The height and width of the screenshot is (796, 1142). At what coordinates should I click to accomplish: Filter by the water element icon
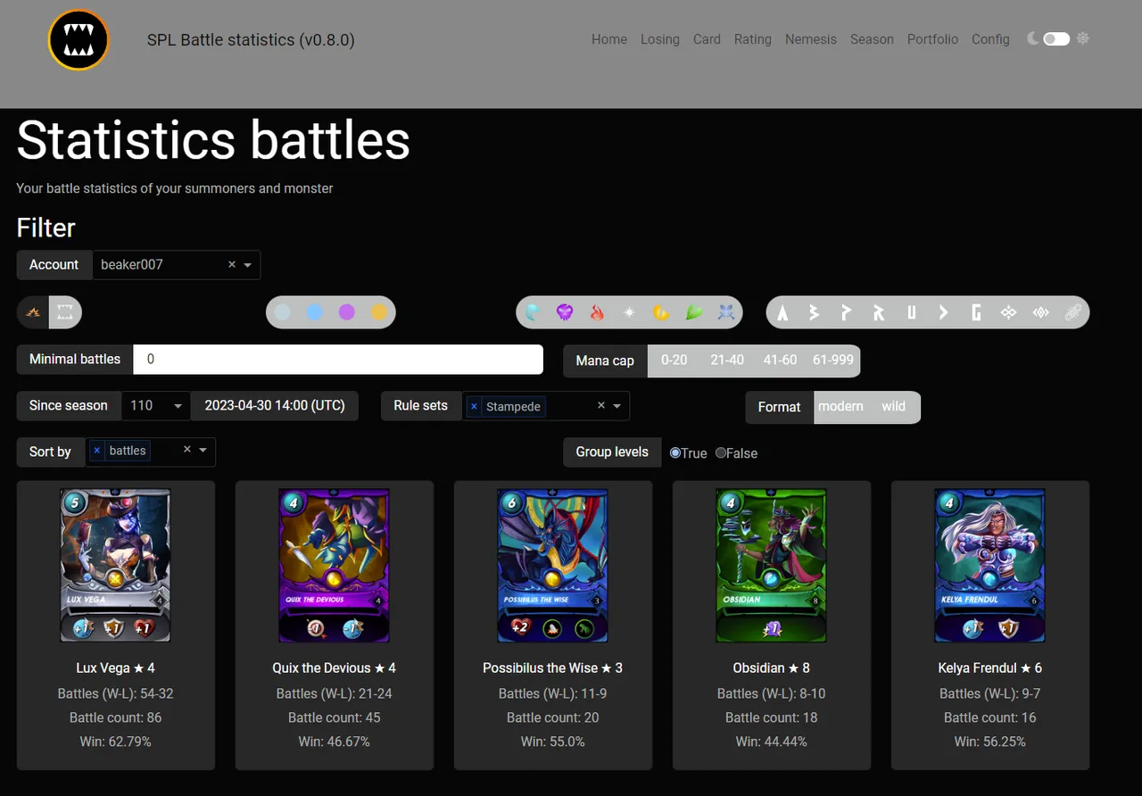533,312
